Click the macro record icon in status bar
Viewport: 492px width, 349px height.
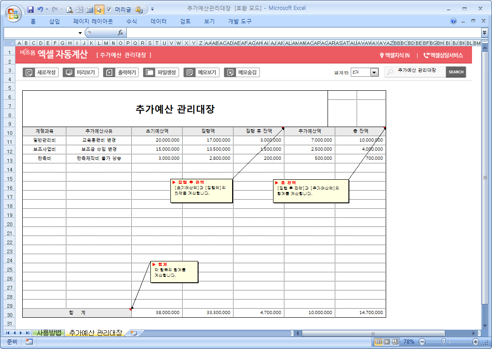pos(29,342)
